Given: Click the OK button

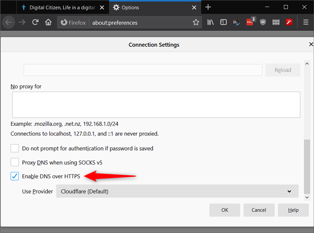Looking at the screenshot, I should (x=225, y=210).
